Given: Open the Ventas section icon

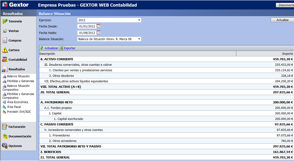Looking at the screenshot, I should (5, 31).
